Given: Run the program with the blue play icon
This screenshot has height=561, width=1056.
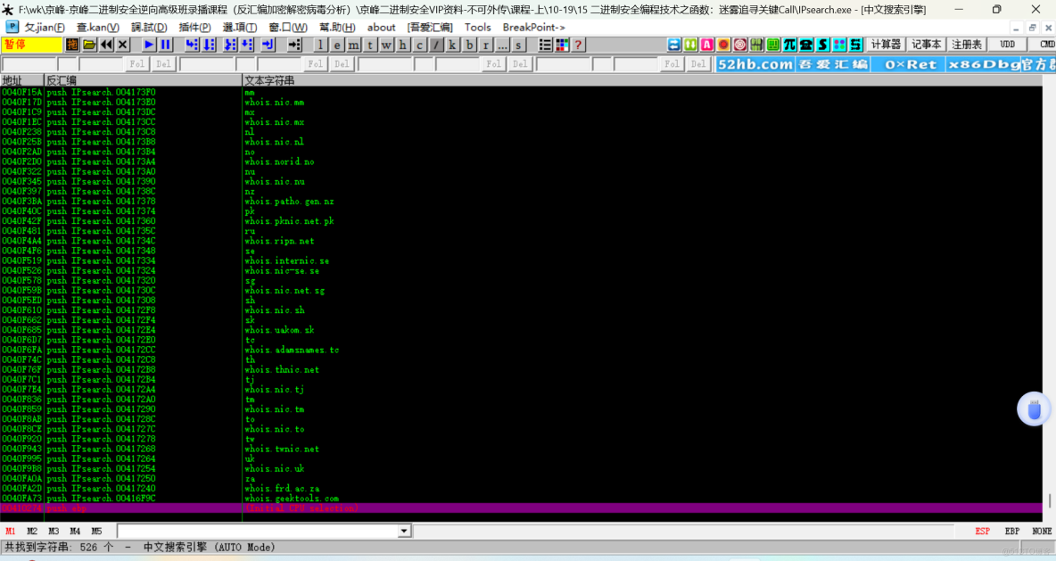Looking at the screenshot, I should pos(149,45).
